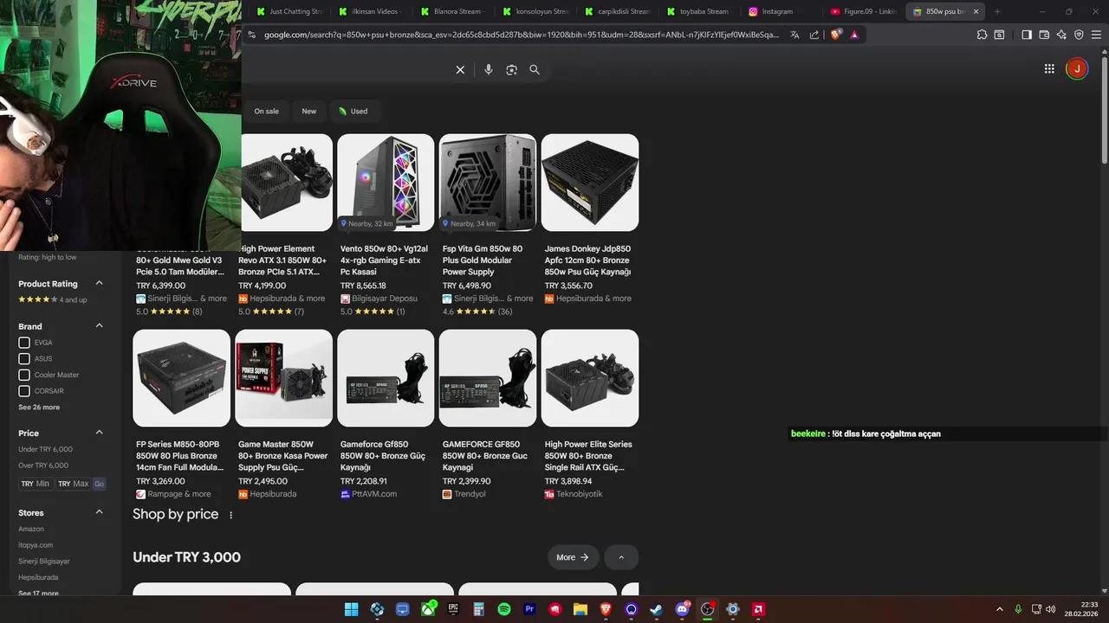Open OBS Studio from taskbar

(707, 609)
